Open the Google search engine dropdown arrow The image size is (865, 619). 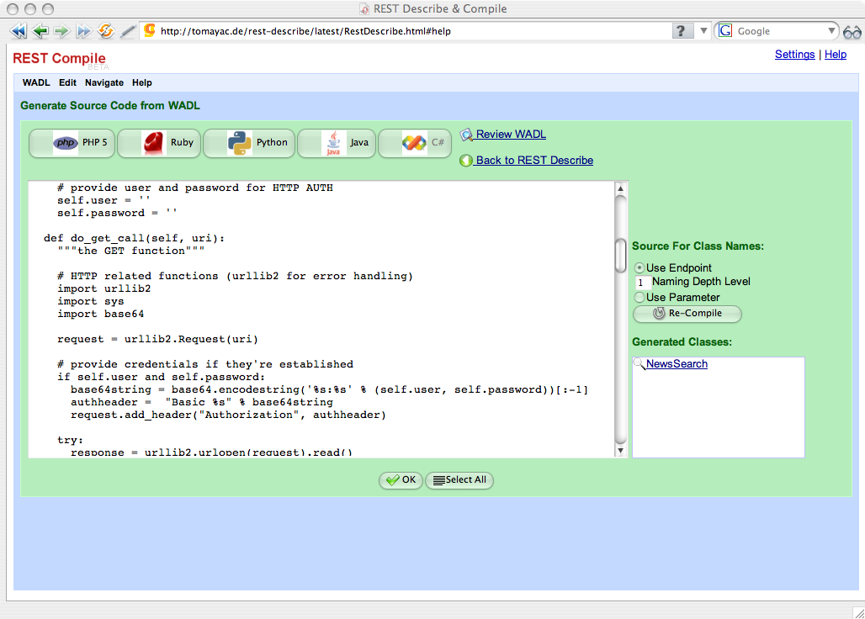coord(831,31)
